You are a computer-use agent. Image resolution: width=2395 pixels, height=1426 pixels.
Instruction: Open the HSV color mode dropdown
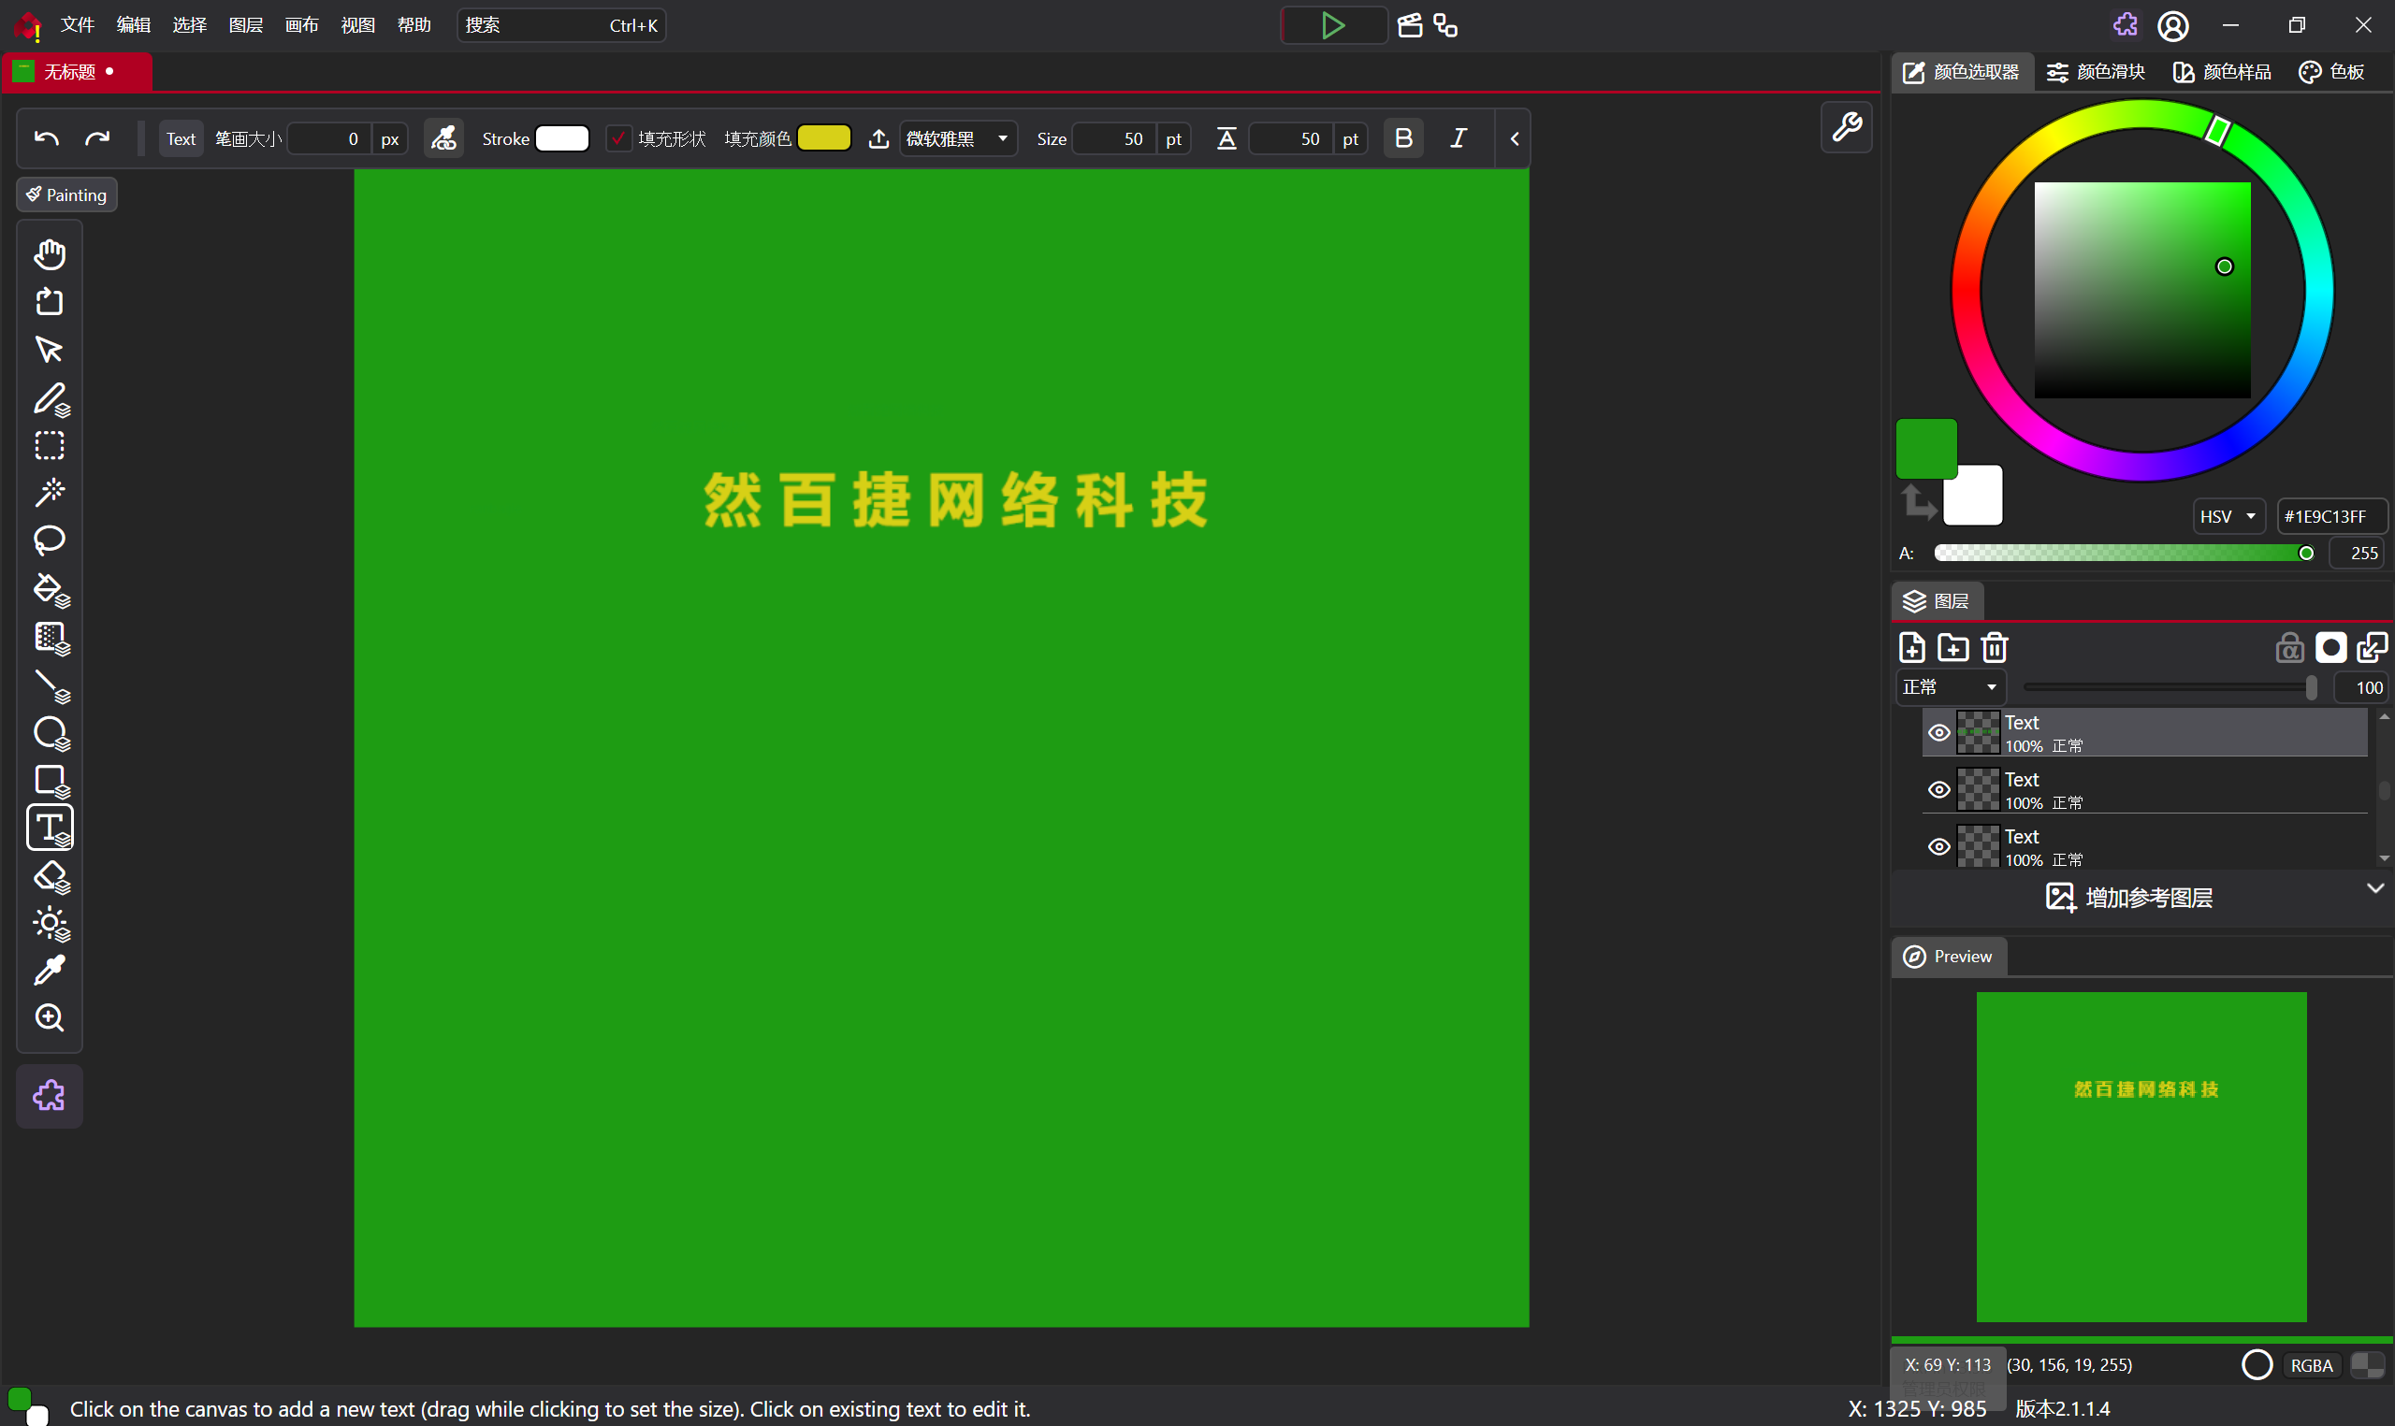2228,516
